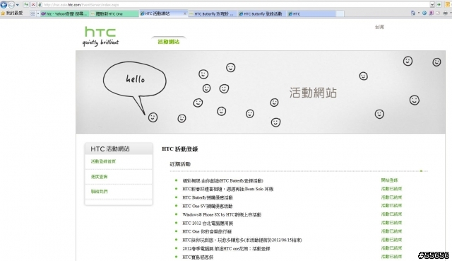Go back with the browser Back arrow
Viewport: 452px width, 261px height.
4,5
